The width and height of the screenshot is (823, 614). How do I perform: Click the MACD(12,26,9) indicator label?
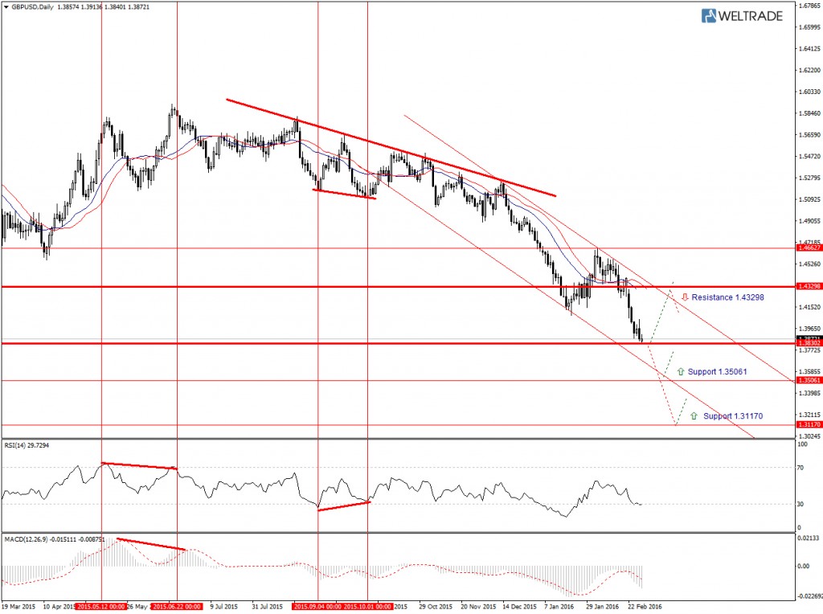(55, 539)
